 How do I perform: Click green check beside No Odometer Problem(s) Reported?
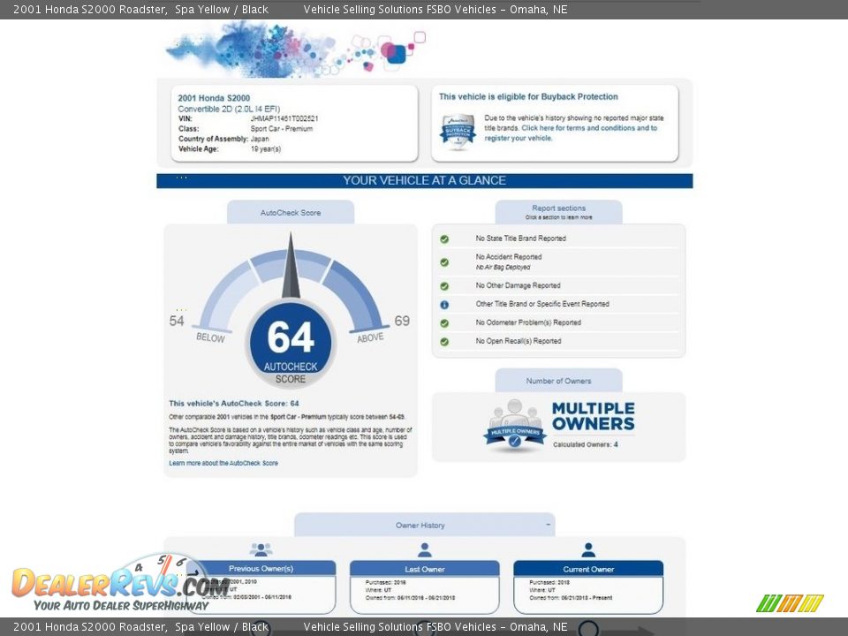tap(444, 323)
